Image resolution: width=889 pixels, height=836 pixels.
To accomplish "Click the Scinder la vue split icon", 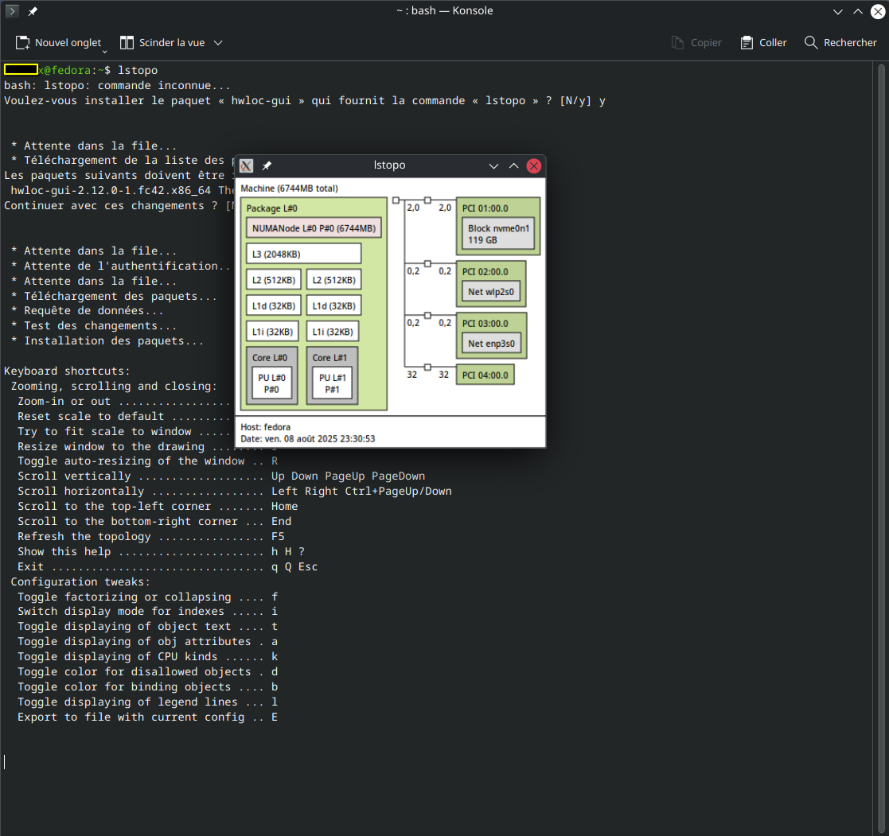I will click(x=127, y=43).
